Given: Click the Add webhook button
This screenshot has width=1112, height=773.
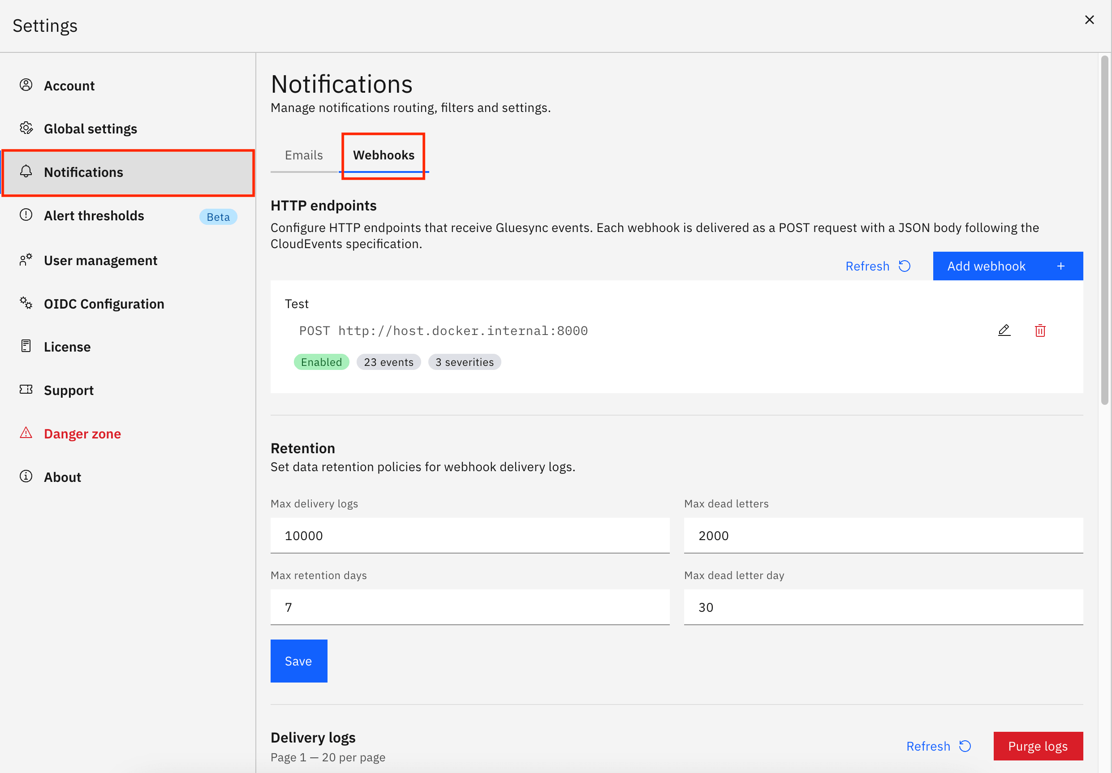Looking at the screenshot, I should point(1008,266).
